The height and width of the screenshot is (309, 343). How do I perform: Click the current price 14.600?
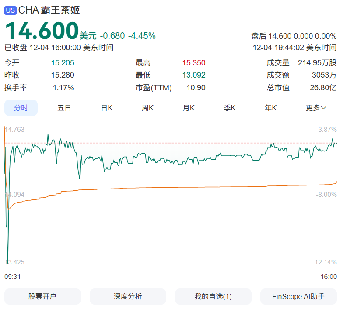click(42, 31)
